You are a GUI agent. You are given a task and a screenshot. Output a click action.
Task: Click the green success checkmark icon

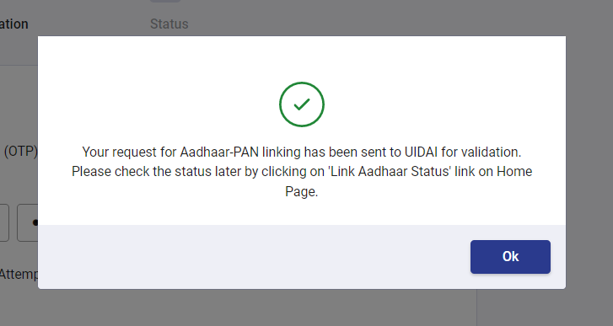point(301,104)
